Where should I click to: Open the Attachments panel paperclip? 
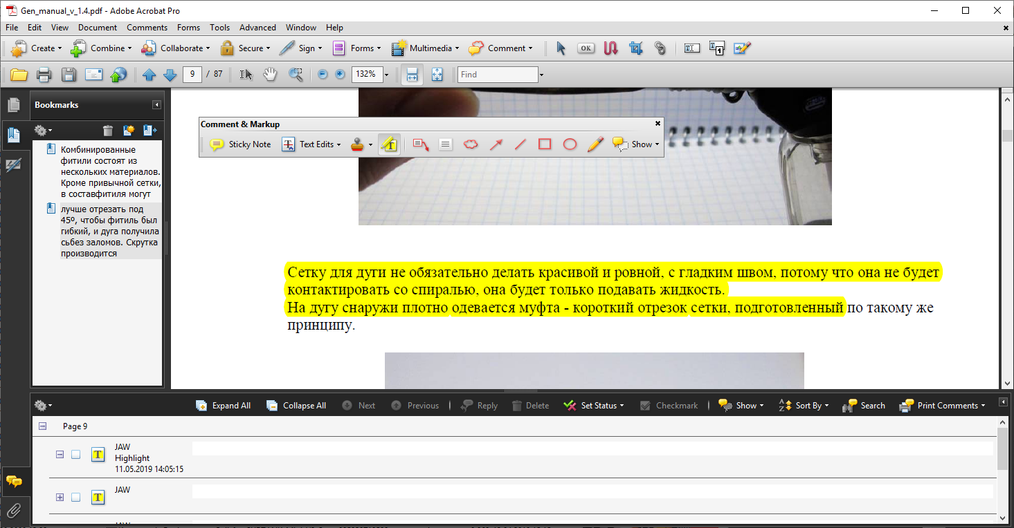point(14,511)
